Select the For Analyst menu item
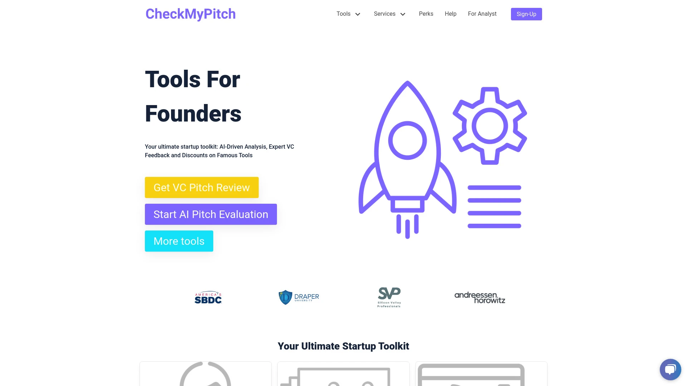This screenshot has height=386, width=687. (482, 14)
